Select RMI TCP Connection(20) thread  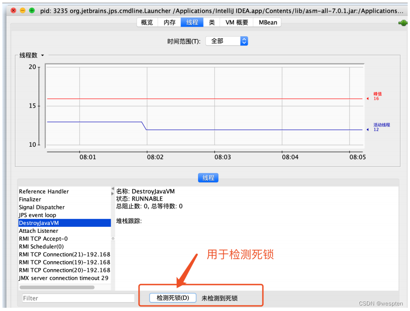coord(65,270)
